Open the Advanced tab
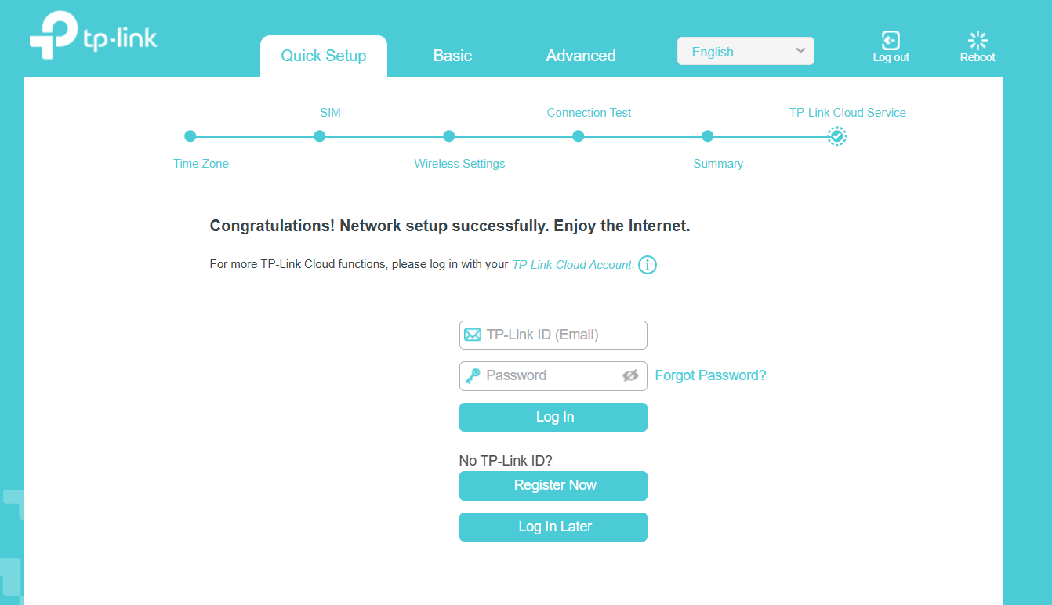The image size is (1052, 605). (x=581, y=56)
